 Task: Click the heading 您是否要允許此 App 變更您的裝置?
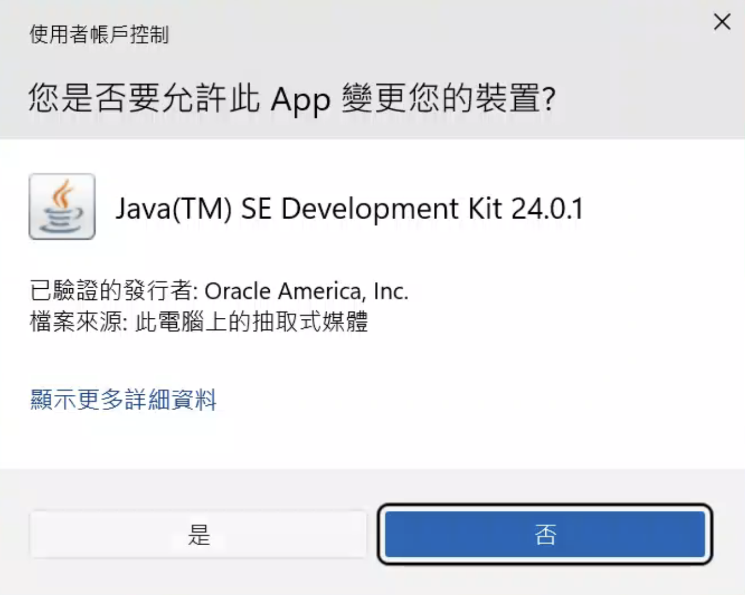292,97
